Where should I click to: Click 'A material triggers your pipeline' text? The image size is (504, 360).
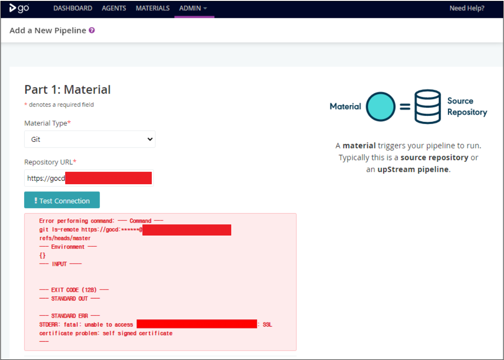[408, 146]
